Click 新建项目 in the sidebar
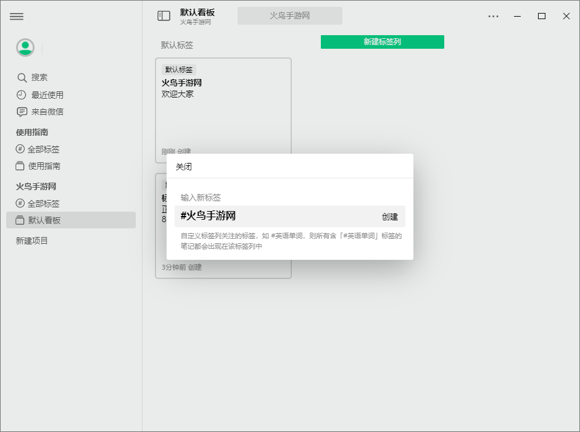Screen dimensions: 580x432 (32, 241)
